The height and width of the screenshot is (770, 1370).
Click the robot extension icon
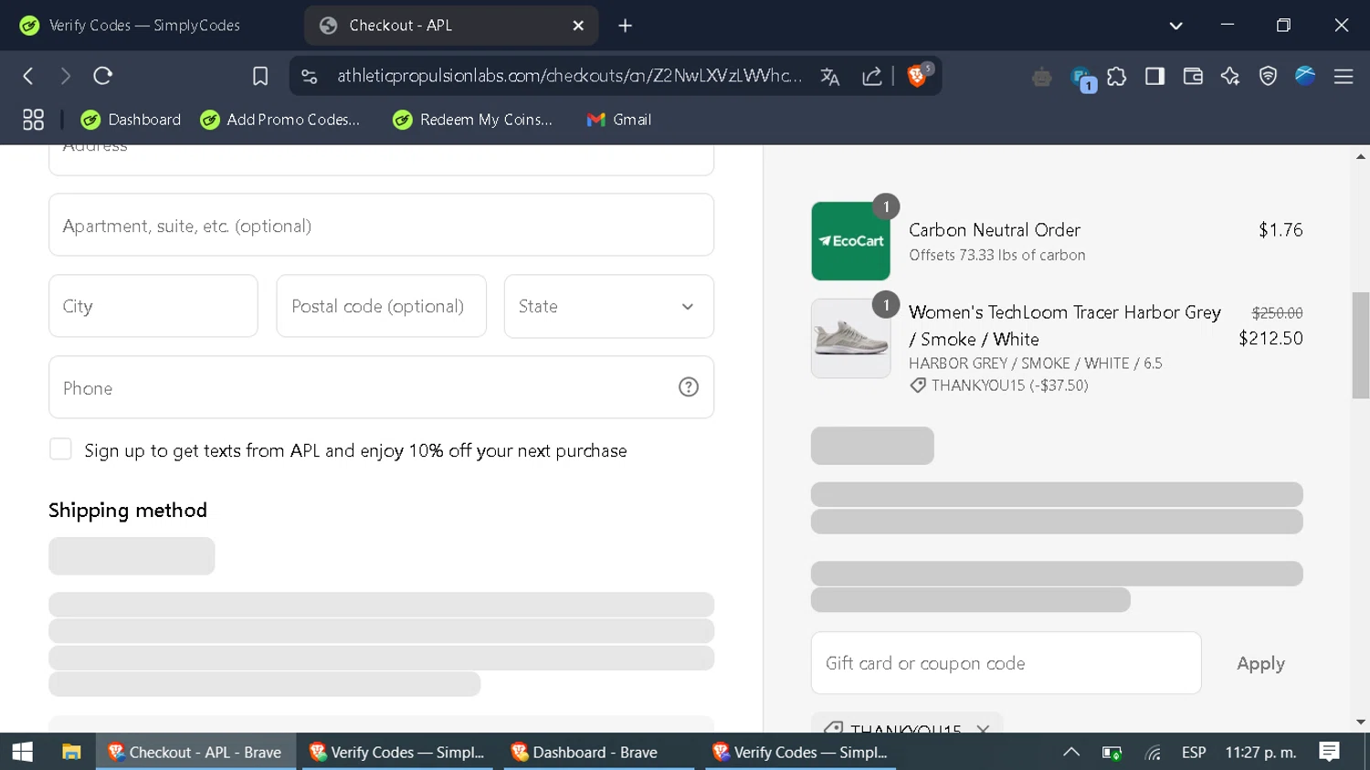(x=1042, y=78)
